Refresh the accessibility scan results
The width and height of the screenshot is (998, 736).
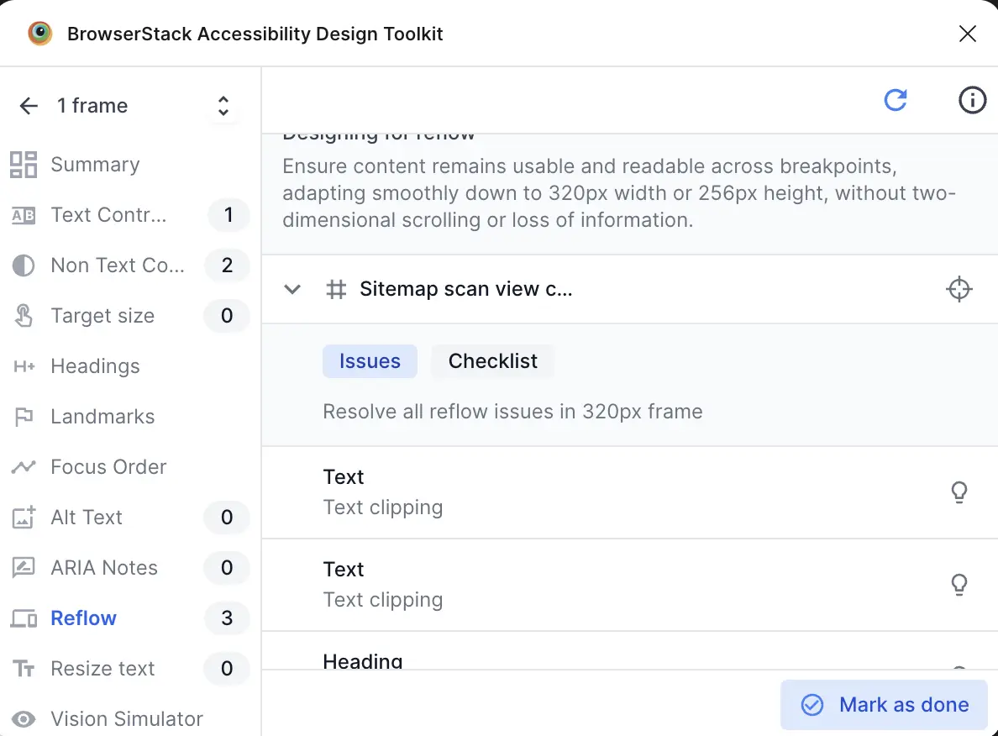point(896,100)
